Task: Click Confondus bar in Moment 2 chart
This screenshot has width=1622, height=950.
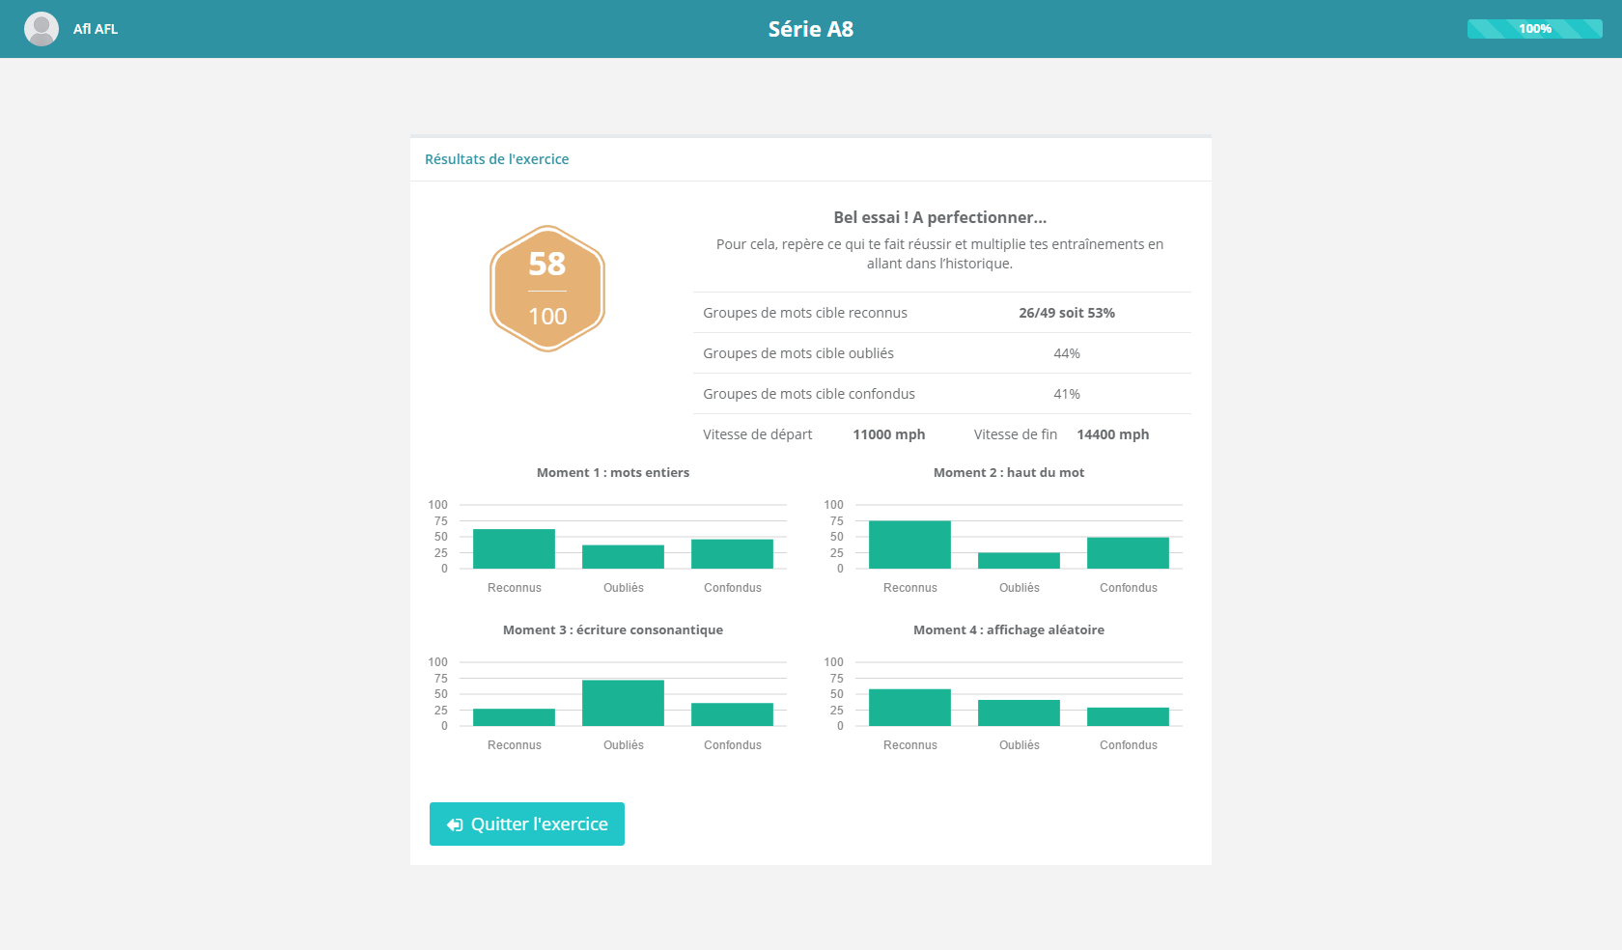Action: coord(1128,553)
